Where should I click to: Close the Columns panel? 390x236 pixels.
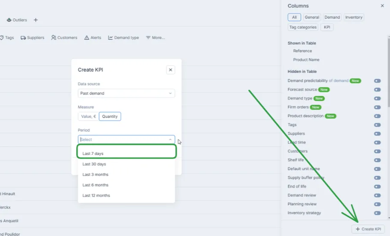coord(382,6)
